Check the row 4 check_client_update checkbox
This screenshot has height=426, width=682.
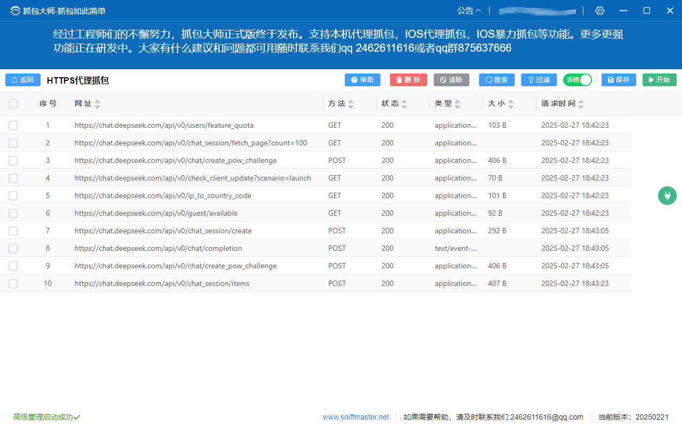click(13, 178)
